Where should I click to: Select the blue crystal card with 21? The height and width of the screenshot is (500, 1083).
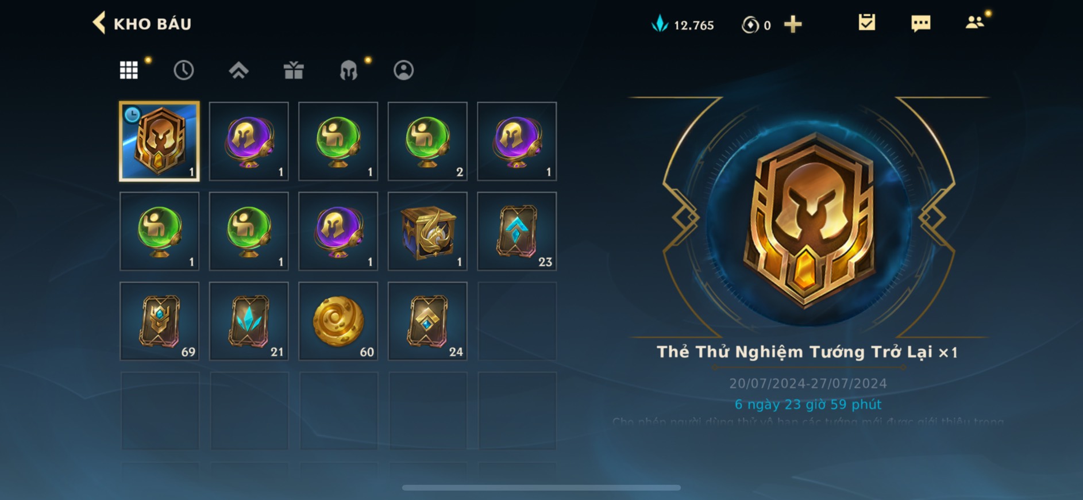(x=249, y=321)
